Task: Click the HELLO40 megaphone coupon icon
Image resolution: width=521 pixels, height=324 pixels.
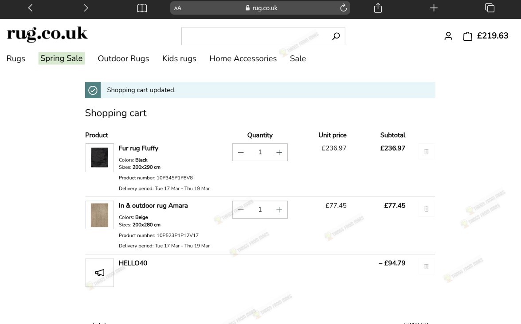Action: tap(99, 273)
